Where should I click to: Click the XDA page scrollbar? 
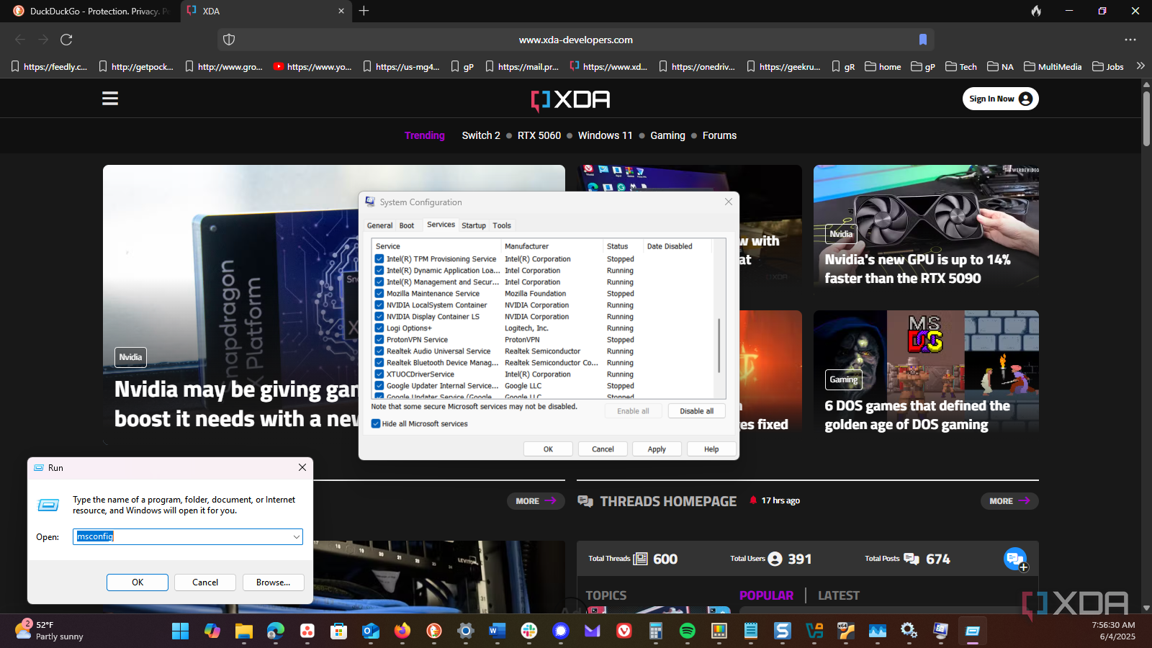pos(1146,119)
